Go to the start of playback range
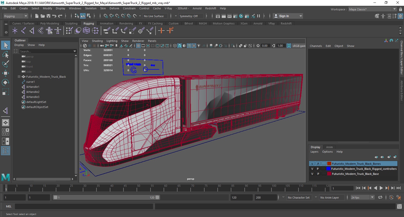The height and width of the screenshot is (217, 404). tap(358, 188)
